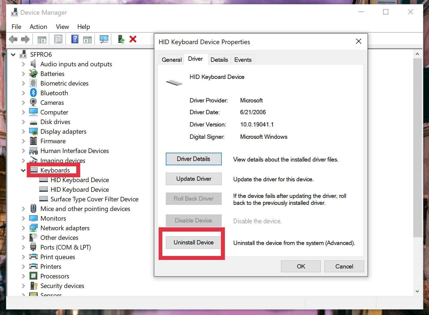Open the Action menu
This screenshot has width=429, height=315.
point(38,27)
